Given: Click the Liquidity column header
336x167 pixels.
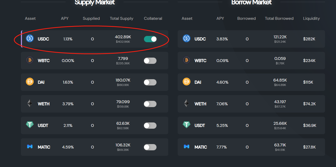Looking at the screenshot, I should pyautogui.click(x=311, y=18).
